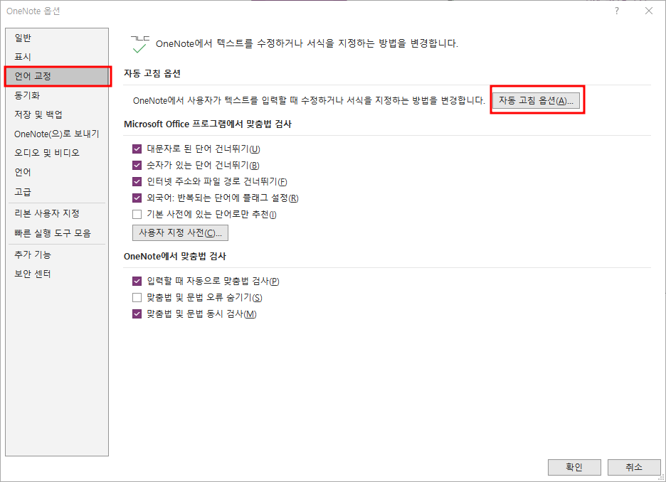Image resolution: width=666 pixels, height=482 pixels.
Task: Click the proofing ㄱㄴㄷ checkmark icon
Action: click(140, 44)
